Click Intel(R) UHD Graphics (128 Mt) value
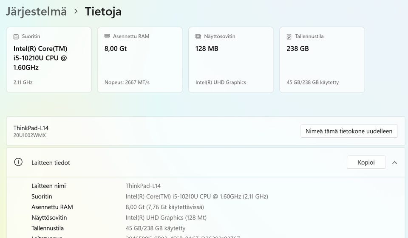This screenshot has height=238, width=408. 166,218
